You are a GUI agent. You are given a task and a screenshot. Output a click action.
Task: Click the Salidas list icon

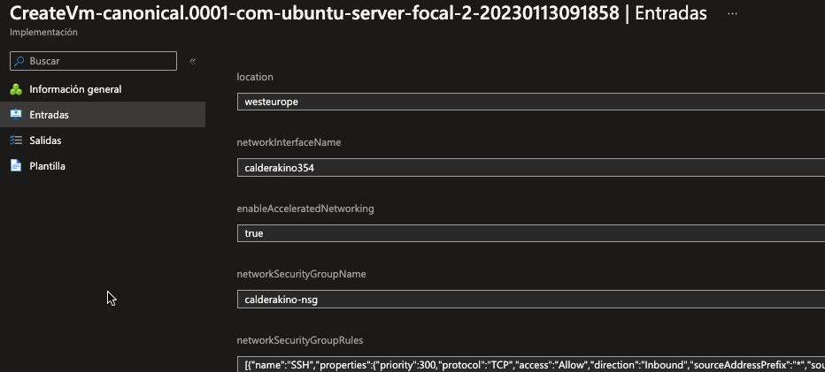click(x=15, y=140)
